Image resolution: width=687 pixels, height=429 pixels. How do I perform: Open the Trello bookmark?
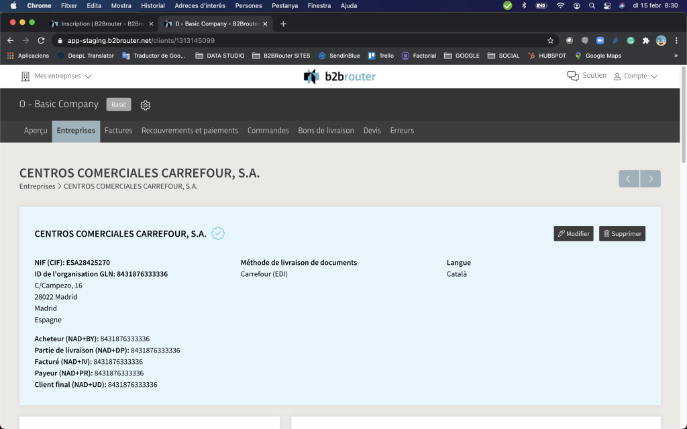381,56
